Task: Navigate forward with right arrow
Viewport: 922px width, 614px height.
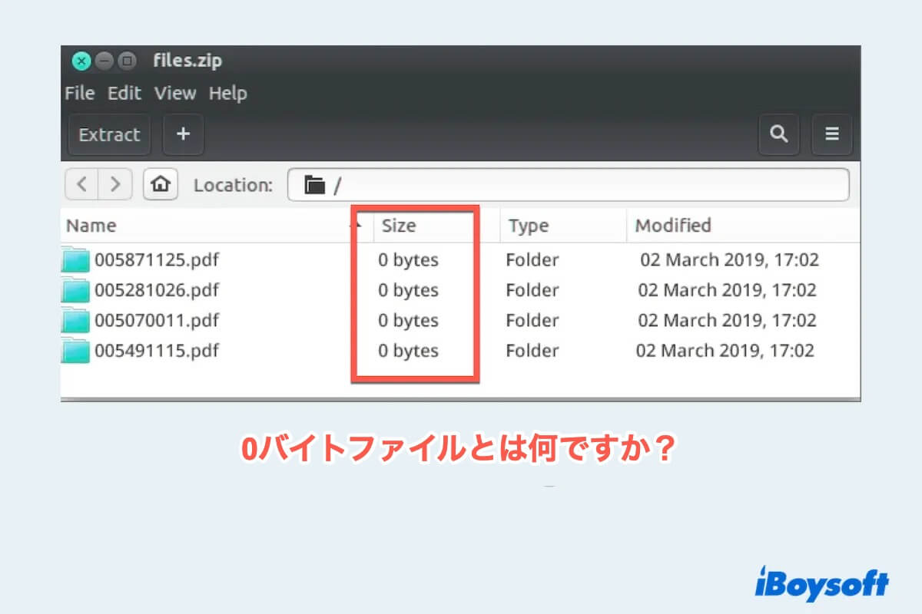Action: [x=115, y=185]
